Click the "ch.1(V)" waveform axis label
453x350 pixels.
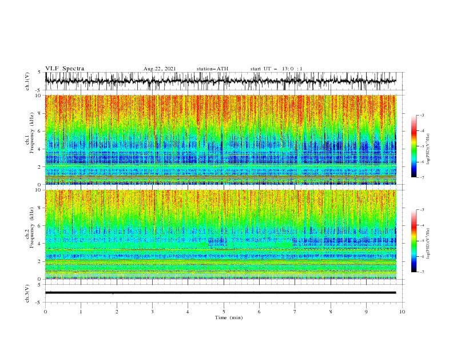pos(27,81)
